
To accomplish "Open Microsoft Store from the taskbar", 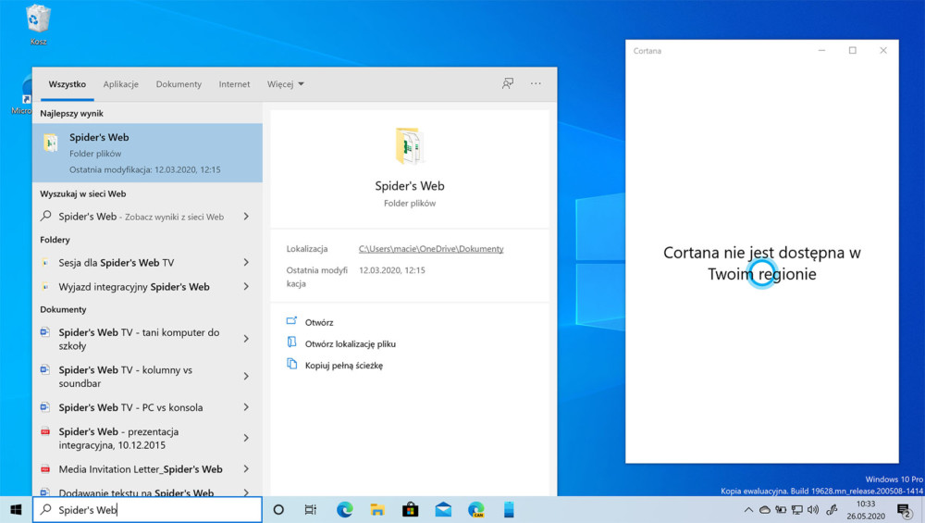I will [410, 509].
